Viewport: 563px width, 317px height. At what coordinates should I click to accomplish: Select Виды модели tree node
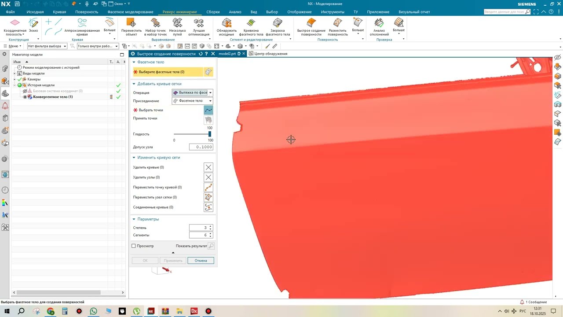point(33,74)
